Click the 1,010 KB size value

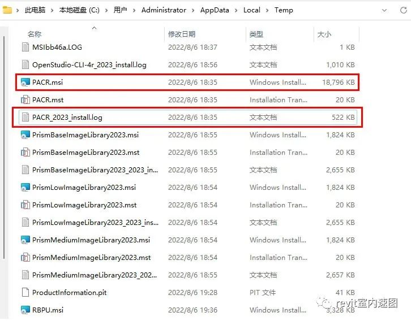340,64
